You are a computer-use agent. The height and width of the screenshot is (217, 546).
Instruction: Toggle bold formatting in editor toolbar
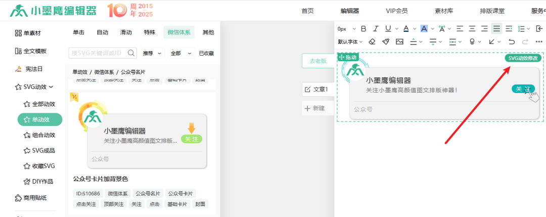(x=362, y=29)
